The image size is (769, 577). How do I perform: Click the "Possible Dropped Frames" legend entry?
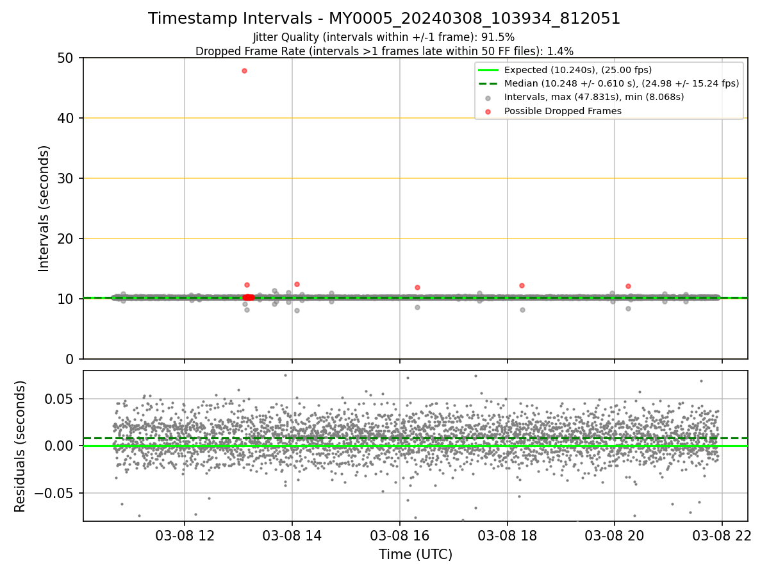point(563,111)
